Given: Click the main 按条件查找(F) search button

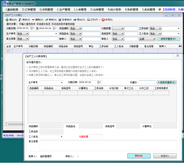Looking at the screenshot, I should tap(168, 39).
